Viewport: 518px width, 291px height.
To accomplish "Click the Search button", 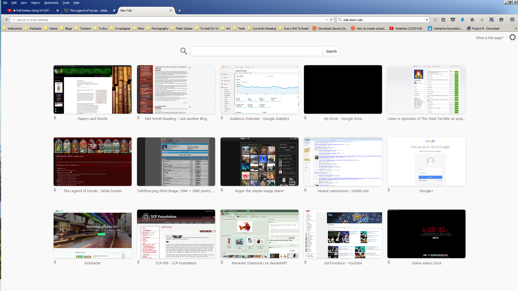I will click(x=331, y=51).
